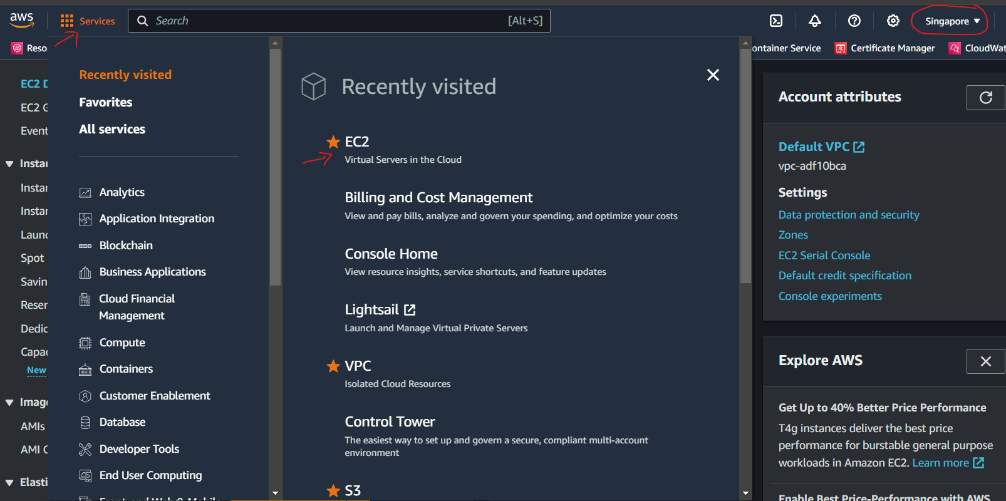Toggle the favorite star beside S3
The width and height of the screenshot is (1006, 501).
click(x=332, y=490)
